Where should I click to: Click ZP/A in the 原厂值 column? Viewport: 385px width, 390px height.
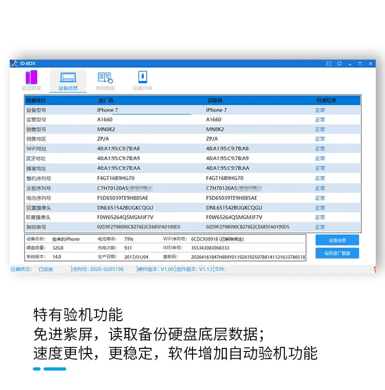pos(103,139)
